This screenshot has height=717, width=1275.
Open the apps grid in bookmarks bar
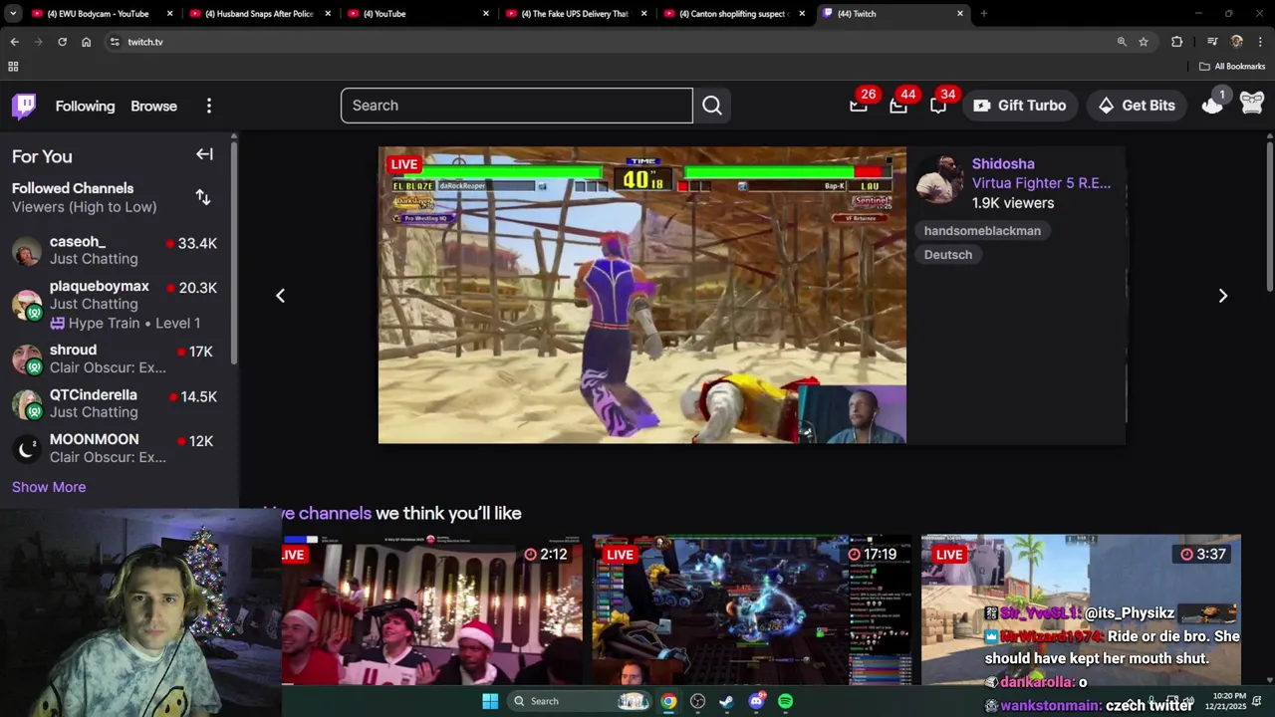(x=13, y=67)
